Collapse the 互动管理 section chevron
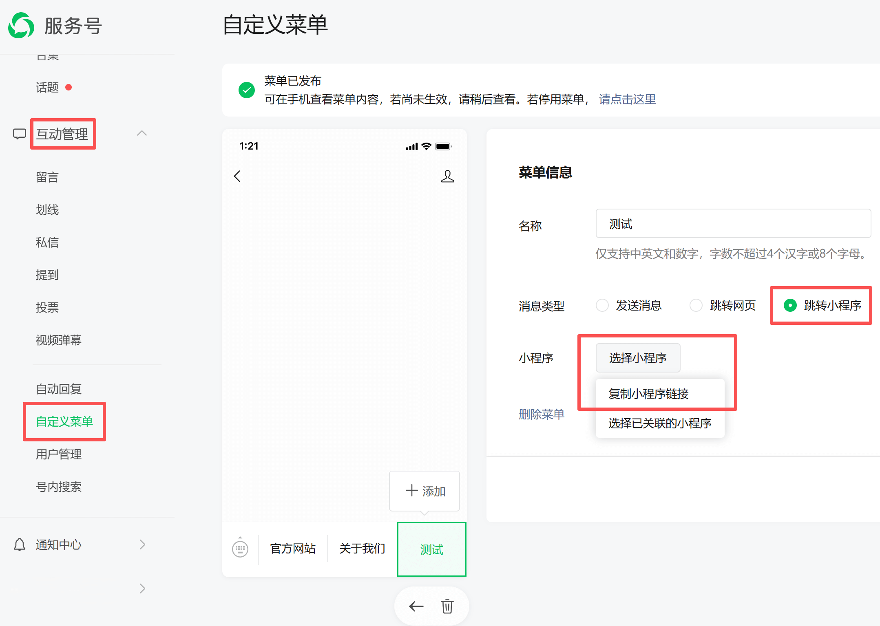 [x=142, y=133]
